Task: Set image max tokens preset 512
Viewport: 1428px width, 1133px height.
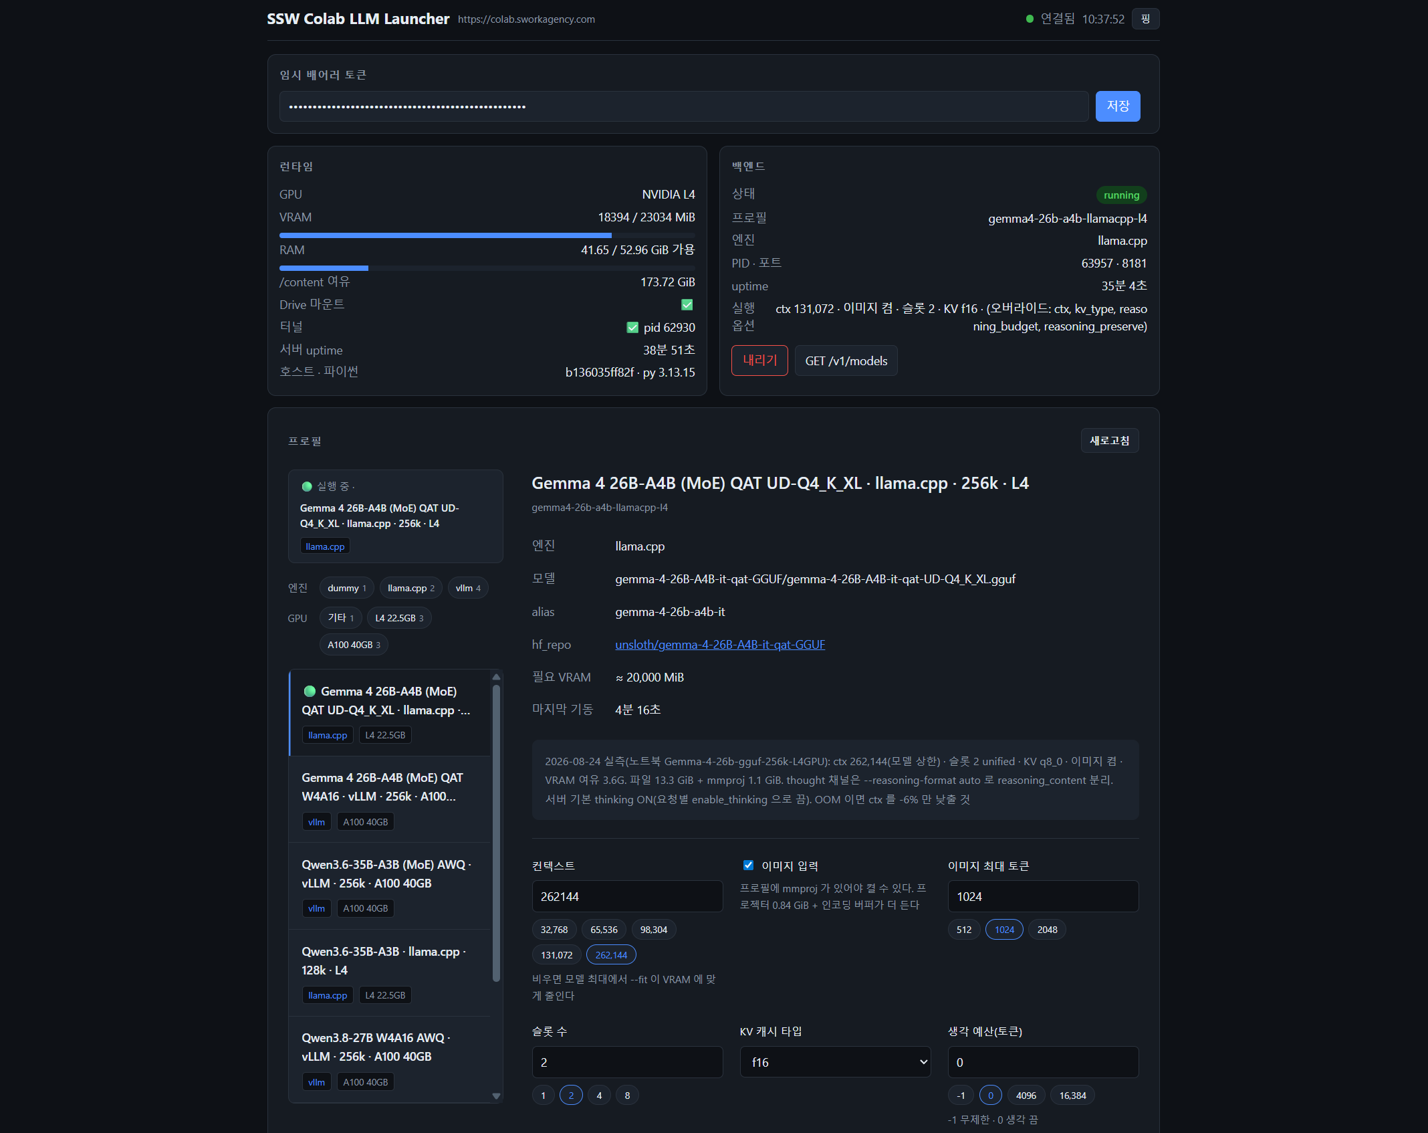Action: tap(964, 930)
